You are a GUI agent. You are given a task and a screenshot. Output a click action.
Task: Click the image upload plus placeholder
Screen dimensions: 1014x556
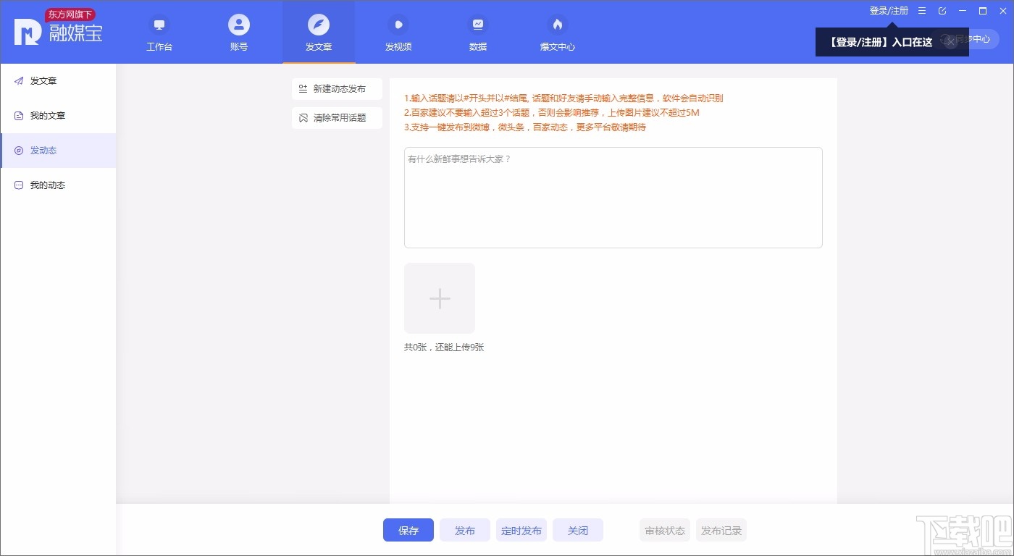tap(440, 298)
